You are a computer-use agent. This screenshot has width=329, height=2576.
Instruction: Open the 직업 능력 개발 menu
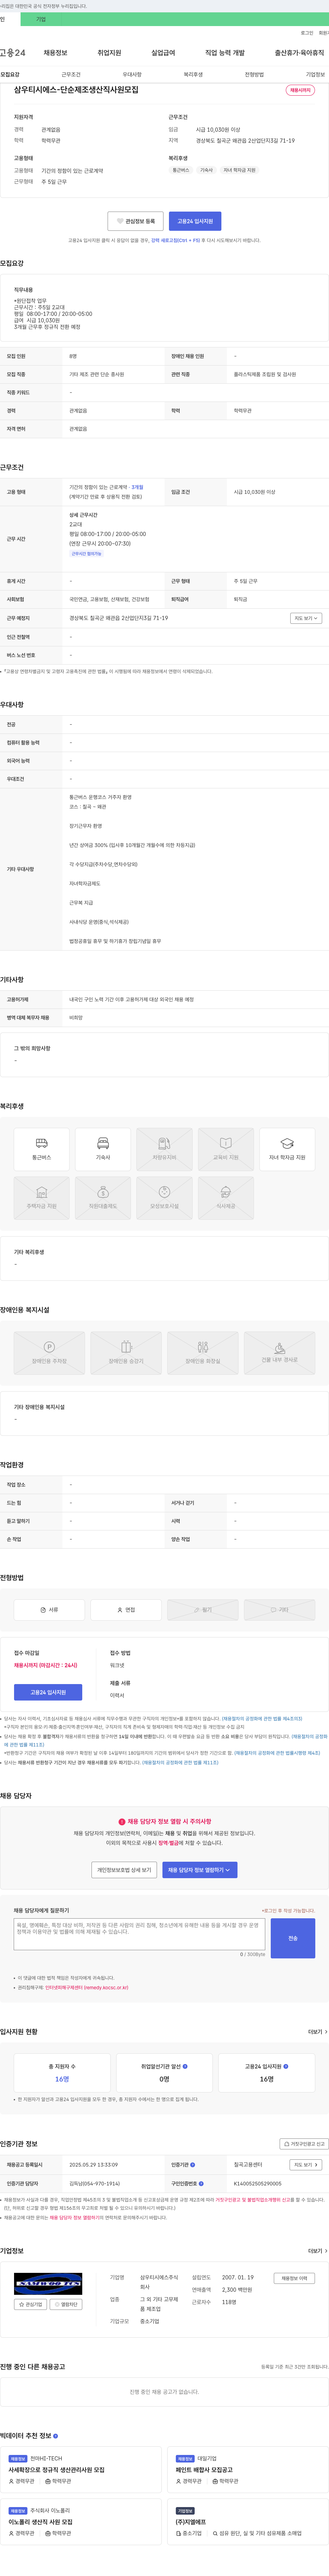point(225,53)
